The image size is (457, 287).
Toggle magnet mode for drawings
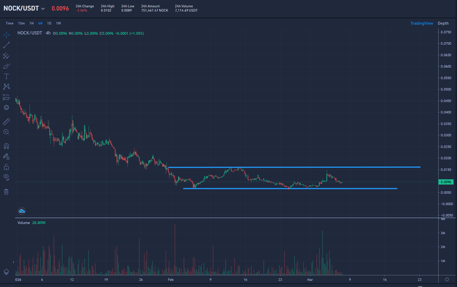tap(6, 146)
